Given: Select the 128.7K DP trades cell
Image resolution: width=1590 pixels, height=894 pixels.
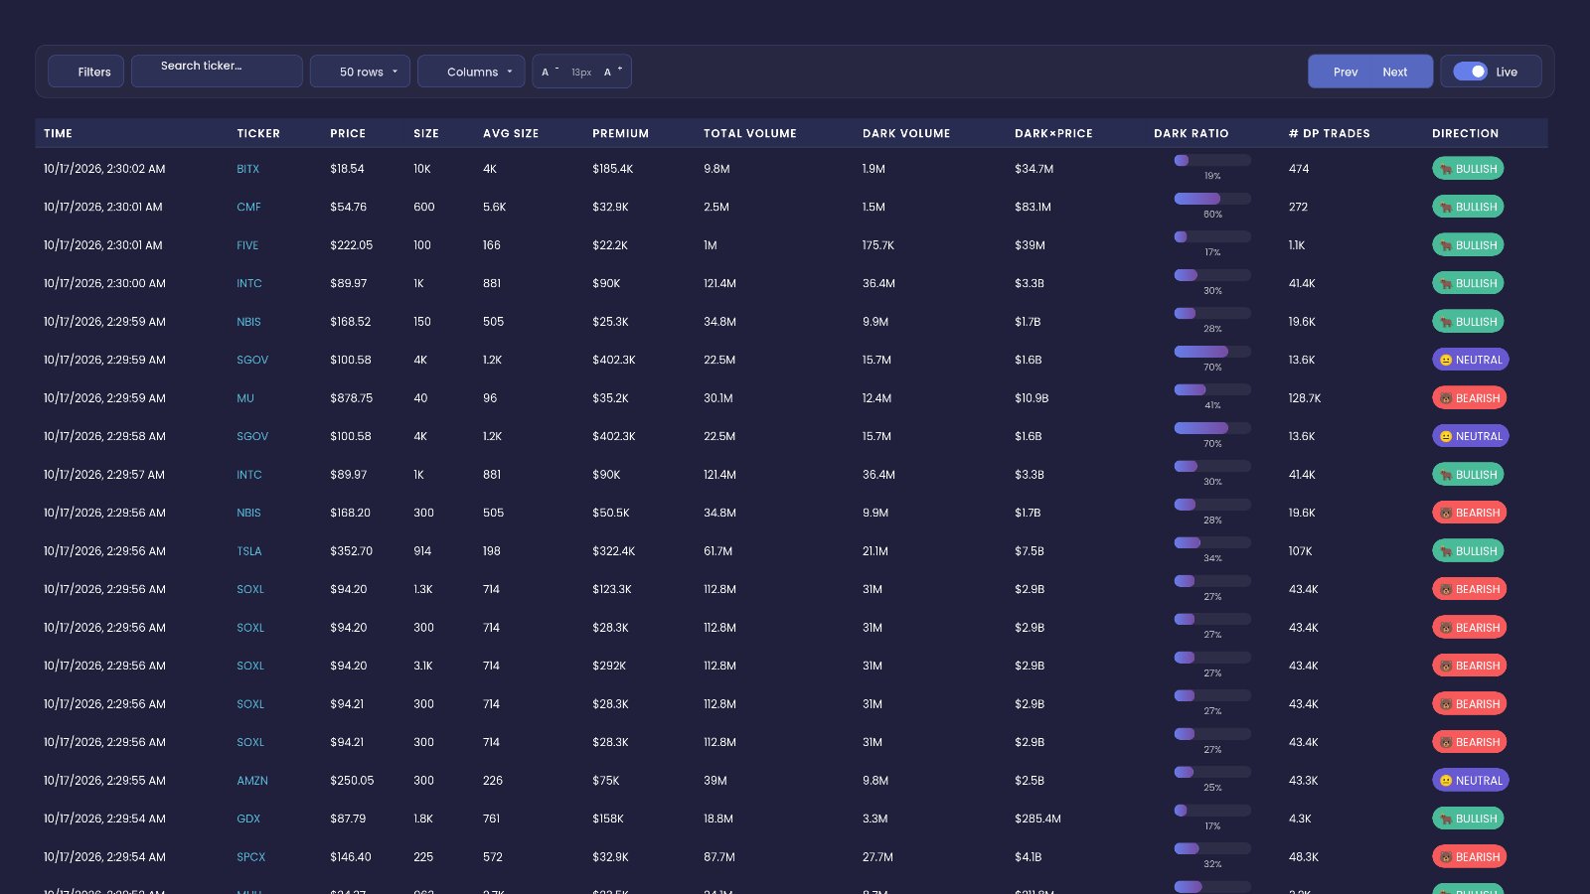Looking at the screenshot, I should [1305, 398].
